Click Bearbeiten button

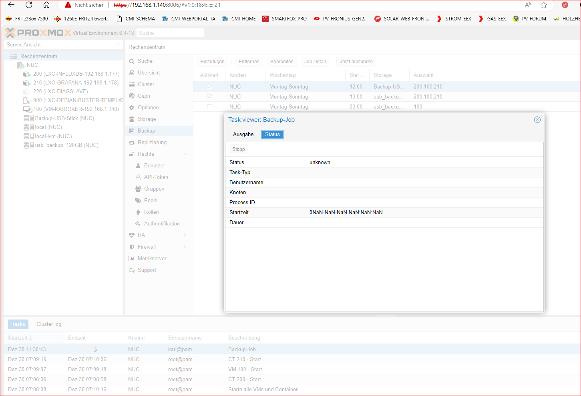(x=282, y=61)
